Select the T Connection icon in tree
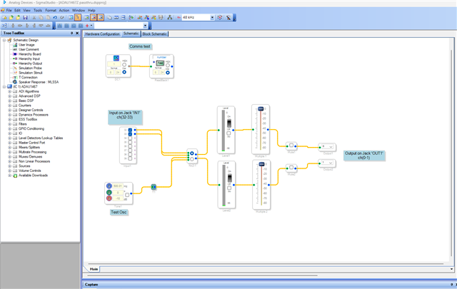Screen dimensions: 457x289 15,78
